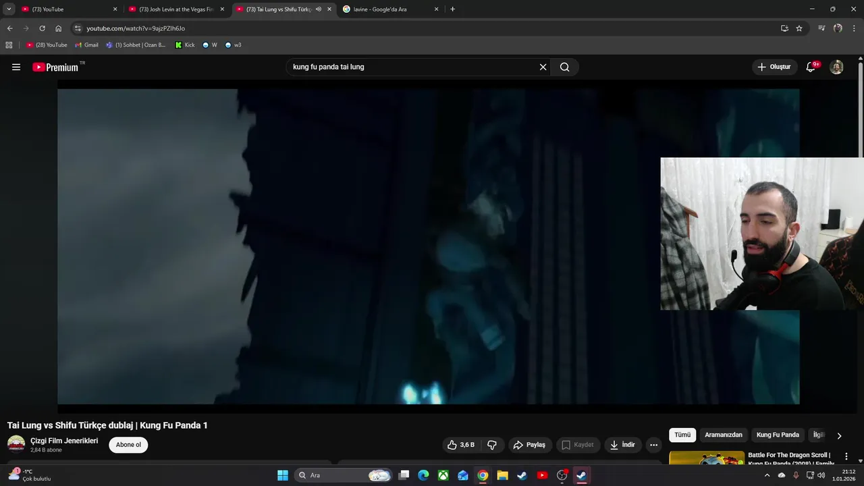Screen dimensions: 864x486
Task: Open the YouTube guide hamburger menu
Action: pyautogui.click(x=16, y=67)
